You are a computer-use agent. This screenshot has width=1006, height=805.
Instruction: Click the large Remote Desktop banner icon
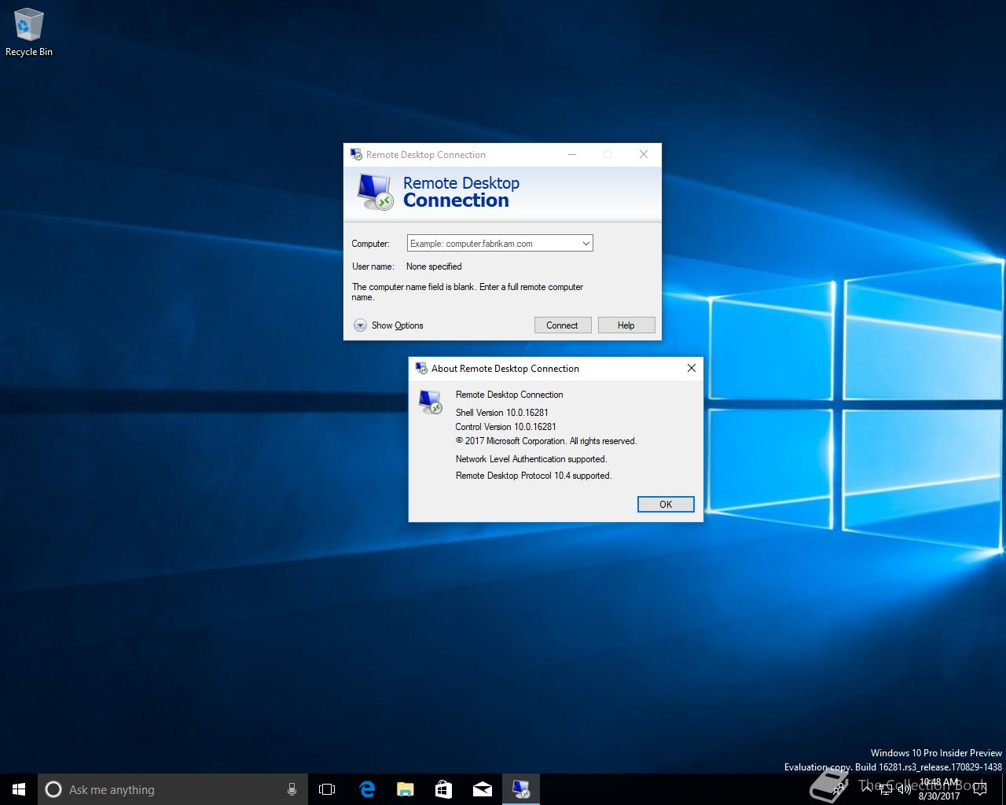(x=375, y=191)
